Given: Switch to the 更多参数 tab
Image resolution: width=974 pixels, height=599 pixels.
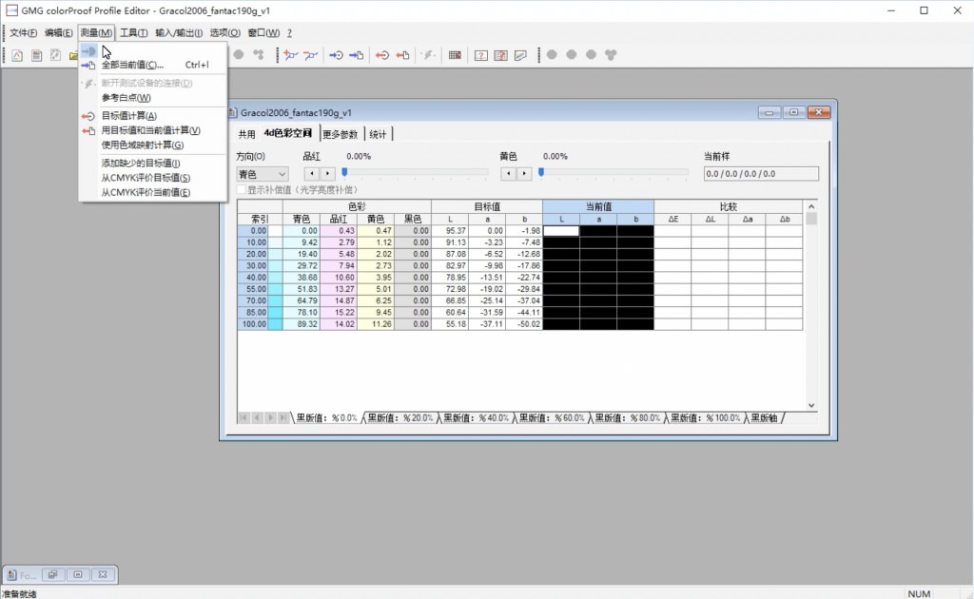Looking at the screenshot, I should pyautogui.click(x=341, y=134).
